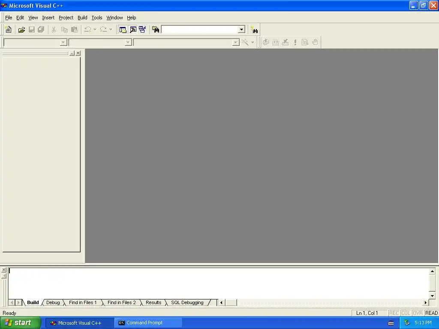Click the system tray clock 5:13 PM

(x=423, y=323)
